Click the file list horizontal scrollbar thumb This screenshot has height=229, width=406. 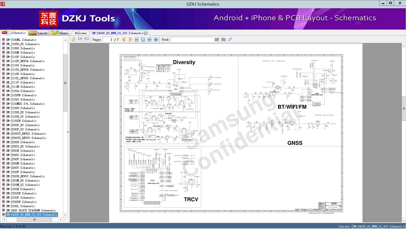34,219
